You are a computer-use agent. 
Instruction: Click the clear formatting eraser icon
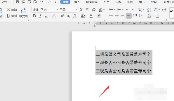pyautogui.click(x=94, y=10)
